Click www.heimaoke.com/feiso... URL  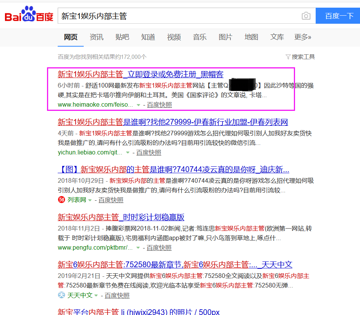pos(95,105)
